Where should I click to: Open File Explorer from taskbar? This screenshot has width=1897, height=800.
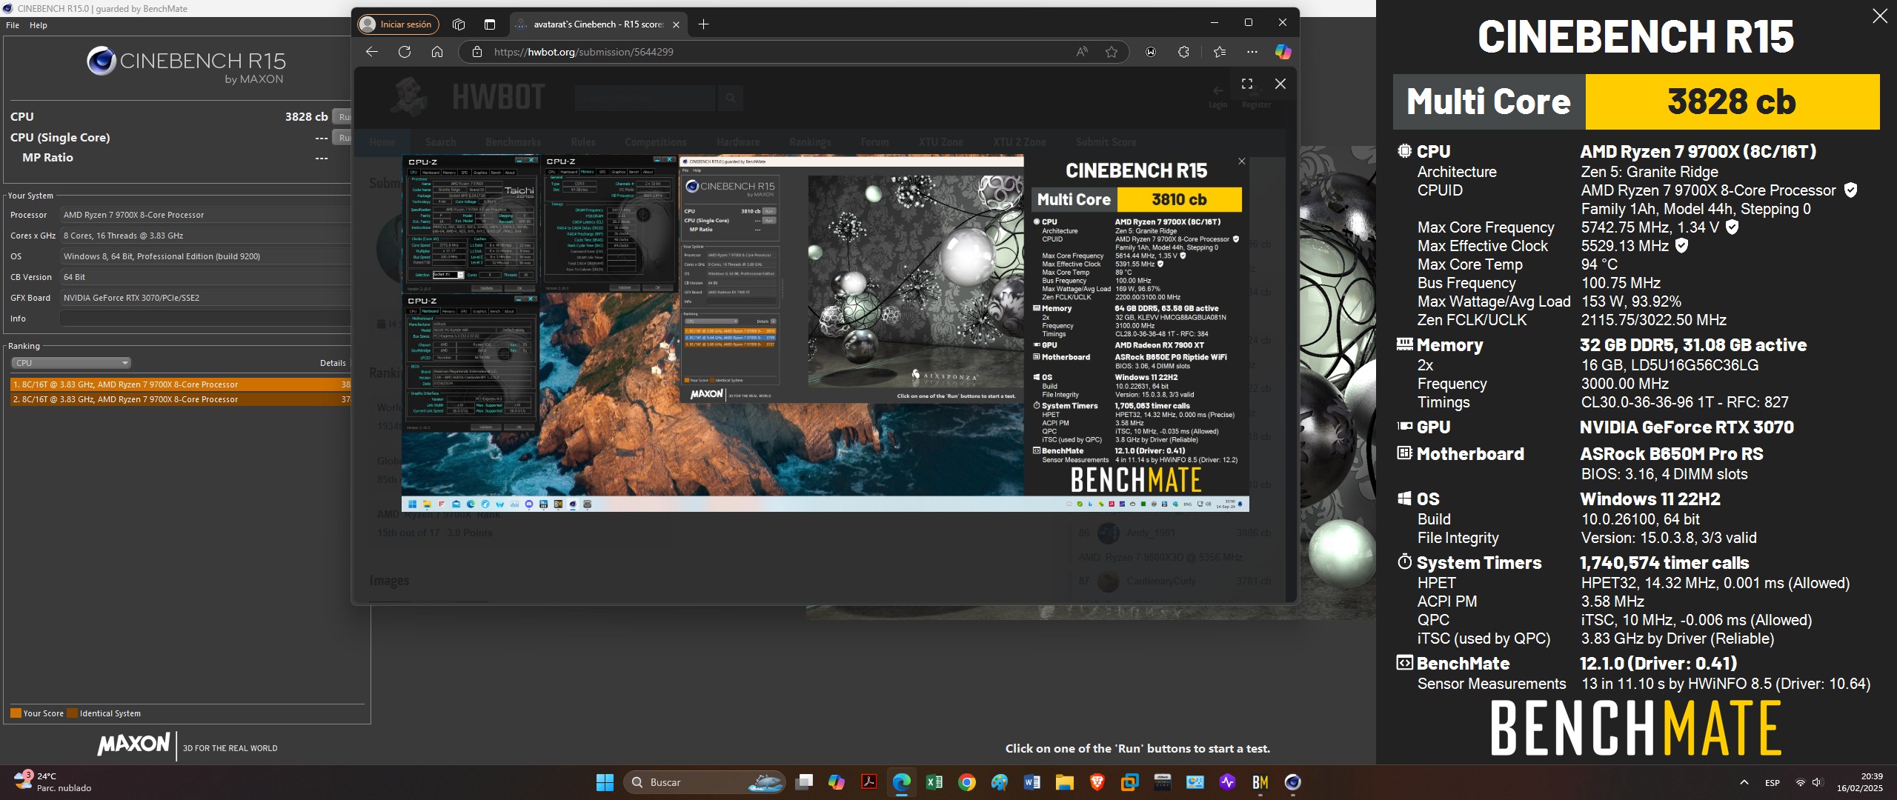pyautogui.click(x=1064, y=782)
